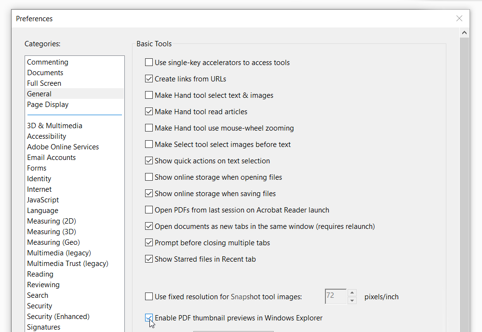Uncheck Create links from URLs
Screen dimensions: 482x332
tap(149, 79)
